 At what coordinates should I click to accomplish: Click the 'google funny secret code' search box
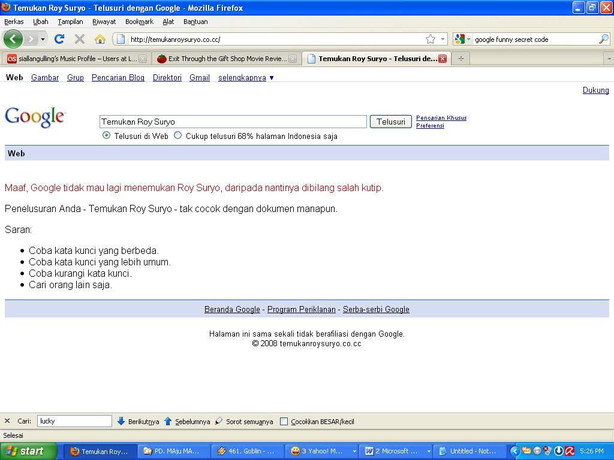pos(534,39)
